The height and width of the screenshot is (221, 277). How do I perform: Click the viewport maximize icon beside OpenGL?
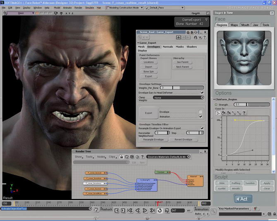[208, 13]
